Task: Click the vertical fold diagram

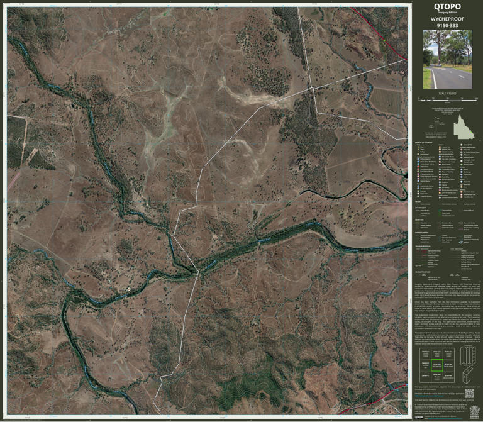Action: click(x=468, y=355)
